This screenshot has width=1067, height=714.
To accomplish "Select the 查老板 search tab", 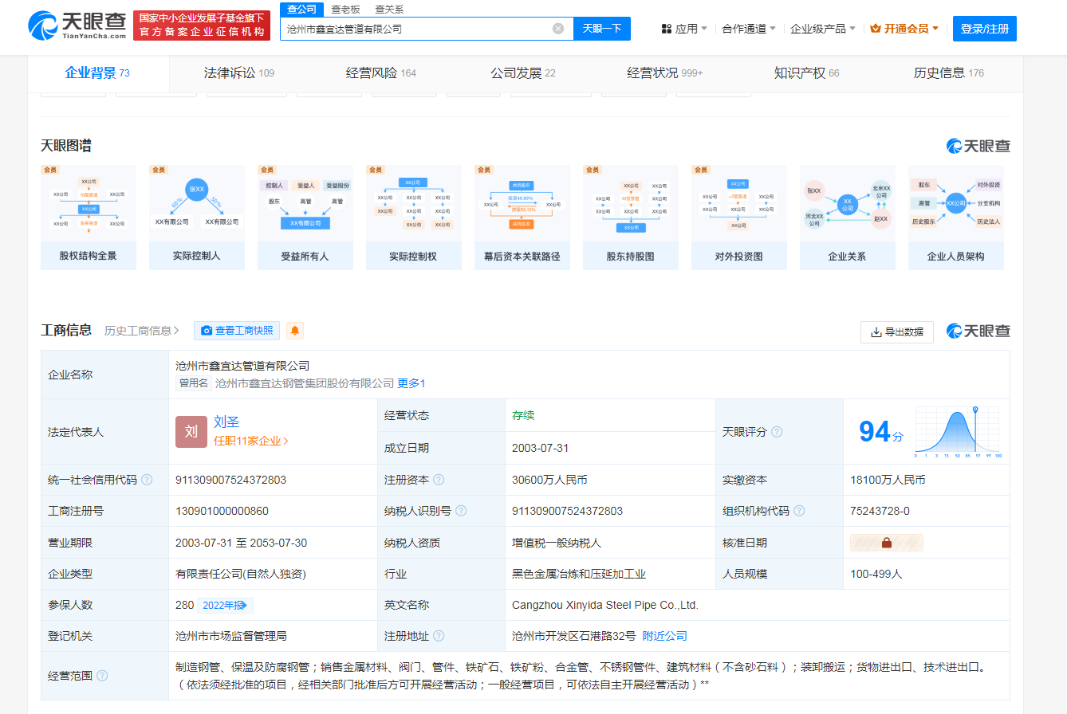I will click(x=346, y=10).
